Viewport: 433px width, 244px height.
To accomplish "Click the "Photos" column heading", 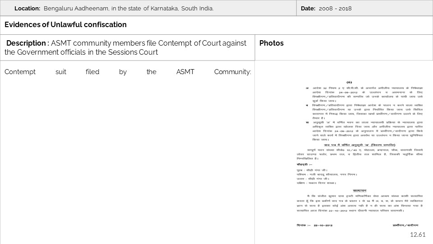I will [x=272, y=43].
